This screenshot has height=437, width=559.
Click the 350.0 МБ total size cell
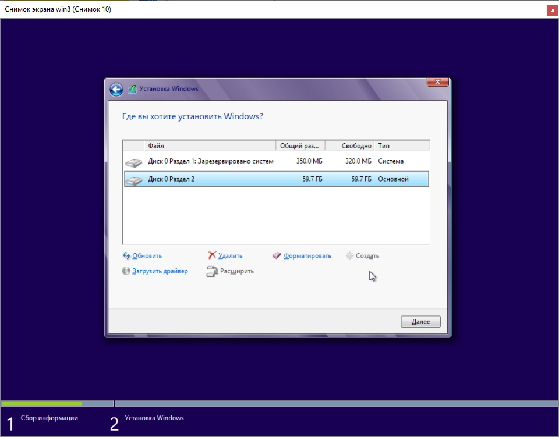[x=309, y=161]
